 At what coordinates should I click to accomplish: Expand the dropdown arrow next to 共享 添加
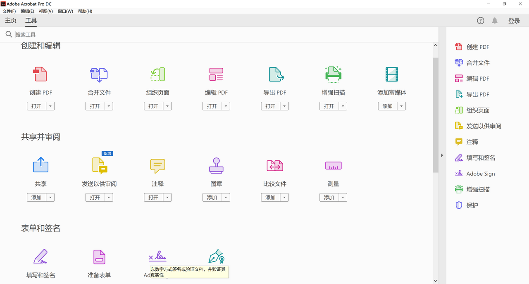(x=50, y=198)
